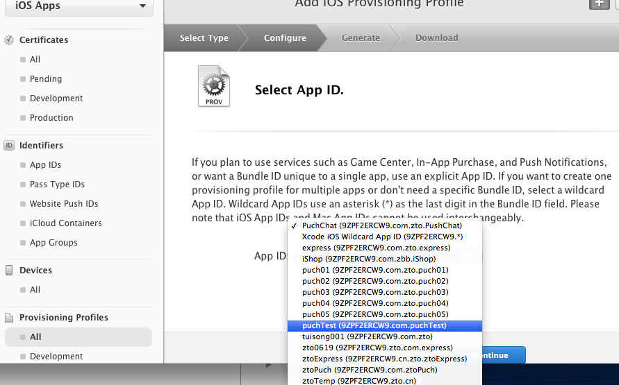
Task: Open Pass Type IDs
Action: pyautogui.click(x=57, y=184)
